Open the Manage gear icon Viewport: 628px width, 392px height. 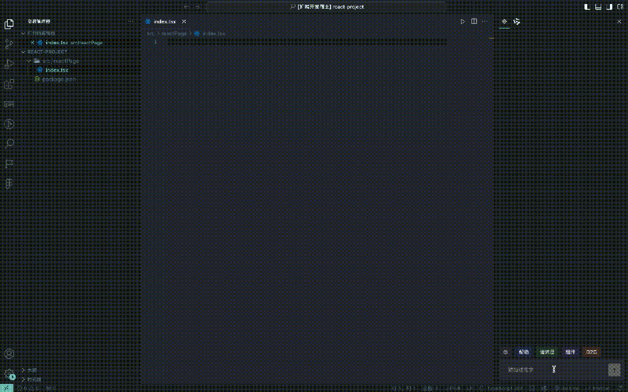(x=9, y=374)
